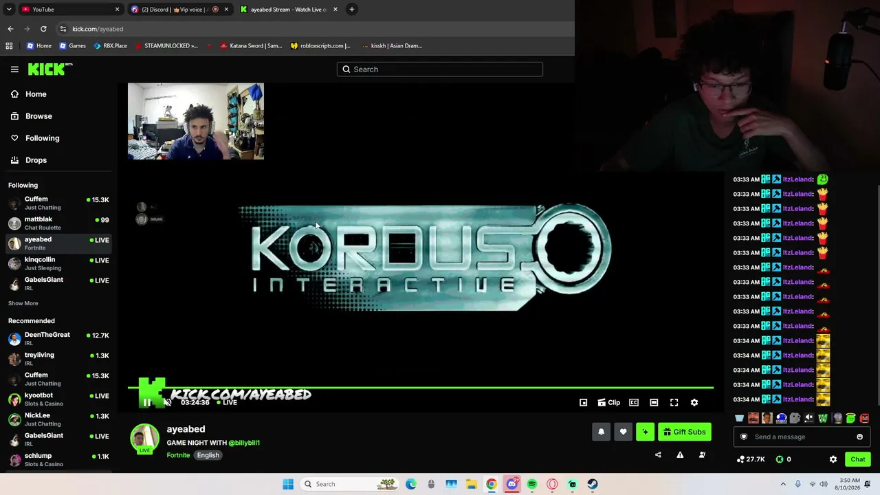The width and height of the screenshot is (880, 495).
Task: Pause the live stream playback
Action: pos(146,403)
